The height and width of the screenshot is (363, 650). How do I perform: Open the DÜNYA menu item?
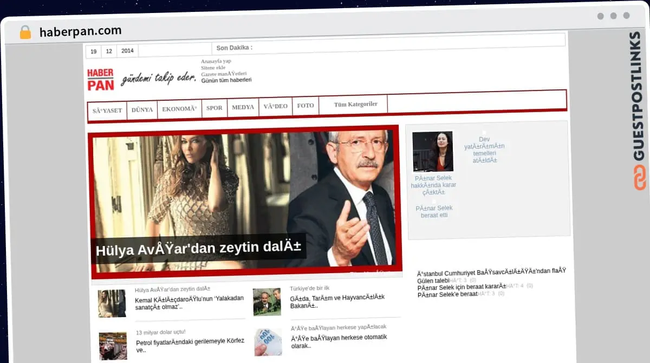(x=142, y=109)
